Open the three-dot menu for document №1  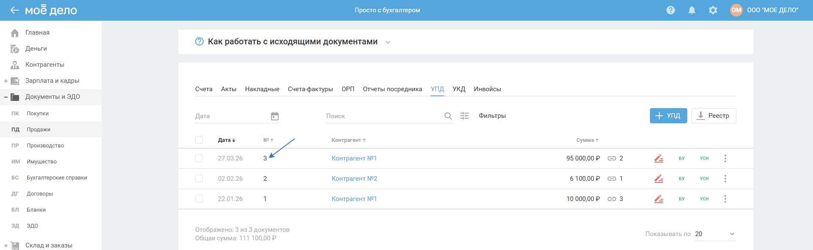point(725,199)
